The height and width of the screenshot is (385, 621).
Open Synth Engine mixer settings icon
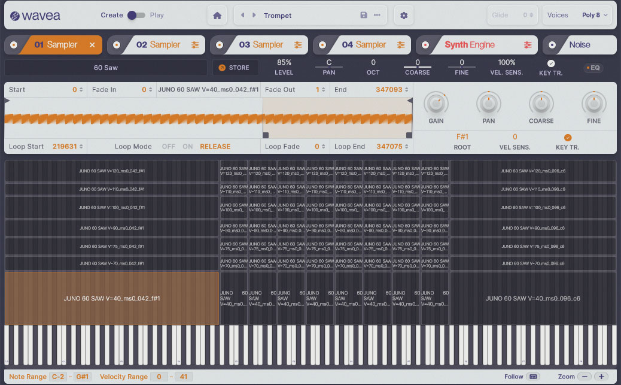tap(528, 45)
